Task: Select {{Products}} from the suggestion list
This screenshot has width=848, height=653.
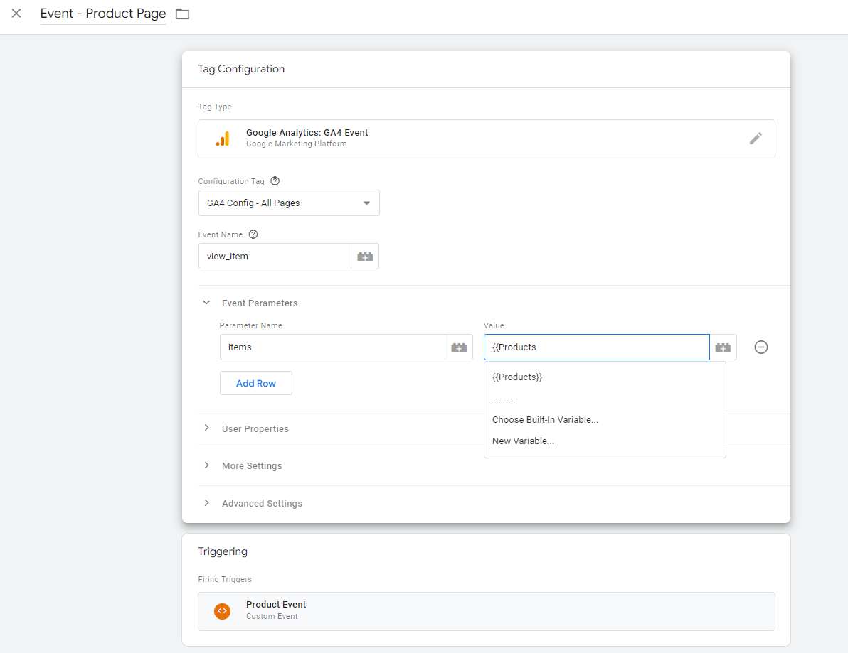Action: 517,377
